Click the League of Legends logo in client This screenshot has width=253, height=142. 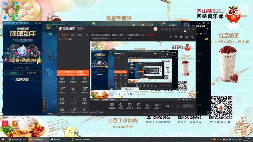pyautogui.click(x=48, y=27)
